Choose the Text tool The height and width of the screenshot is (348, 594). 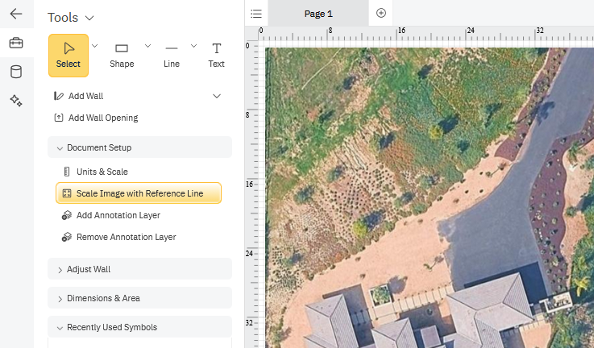[x=216, y=55]
